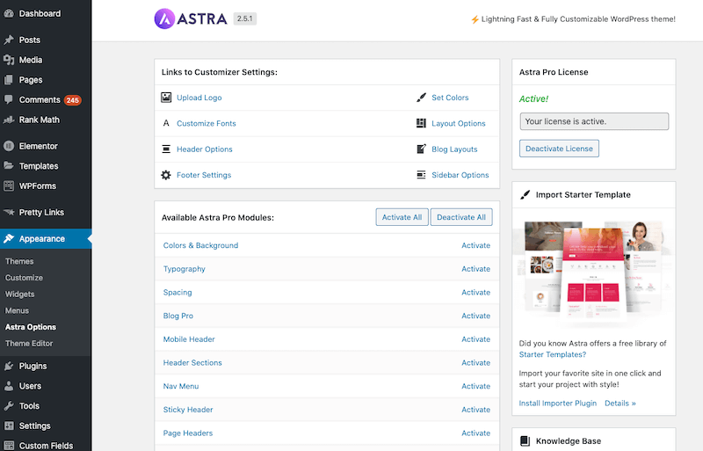Click the Install Importer Plugin link
Screen dimensions: 703x451
[x=558, y=403]
